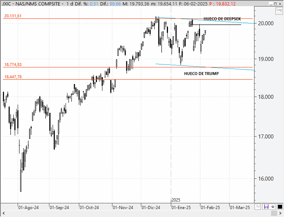
Task: Close the chart window
Action: (280, 4)
